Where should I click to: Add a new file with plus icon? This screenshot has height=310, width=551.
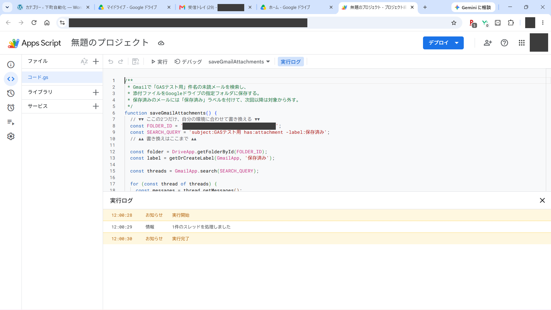point(96,61)
